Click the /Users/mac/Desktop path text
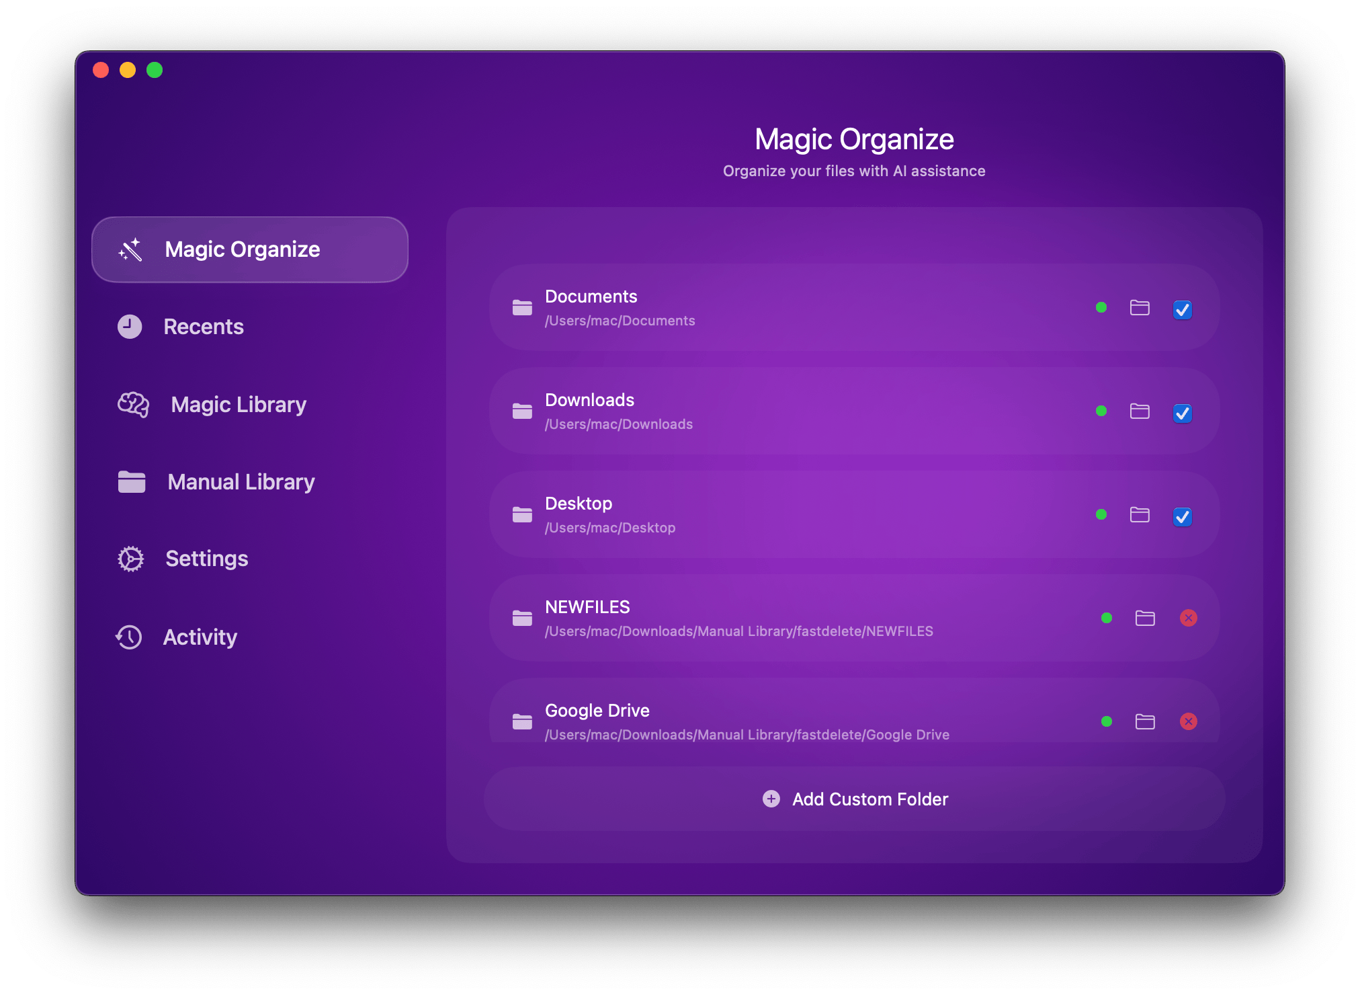Image resolution: width=1360 pixels, height=995 pixels. 610,528
